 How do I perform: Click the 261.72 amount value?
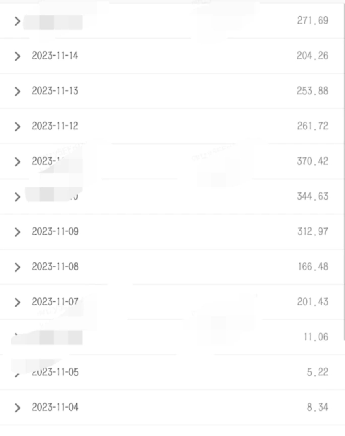click(312, 126)
